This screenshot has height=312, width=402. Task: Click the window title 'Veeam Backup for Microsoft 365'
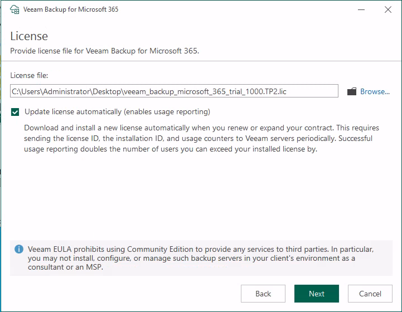pos(71,9)
